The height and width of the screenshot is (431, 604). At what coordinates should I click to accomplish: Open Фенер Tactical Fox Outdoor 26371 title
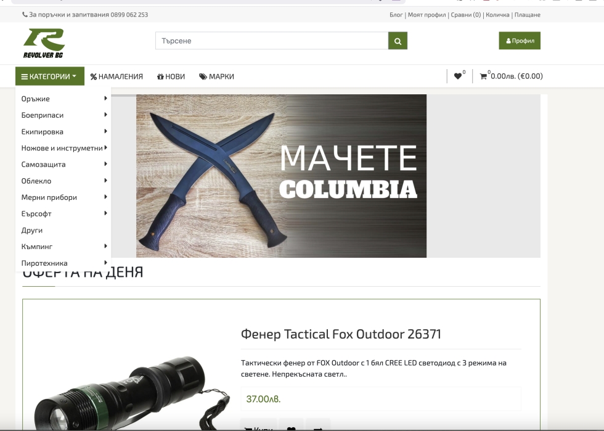tap(341, 334)
